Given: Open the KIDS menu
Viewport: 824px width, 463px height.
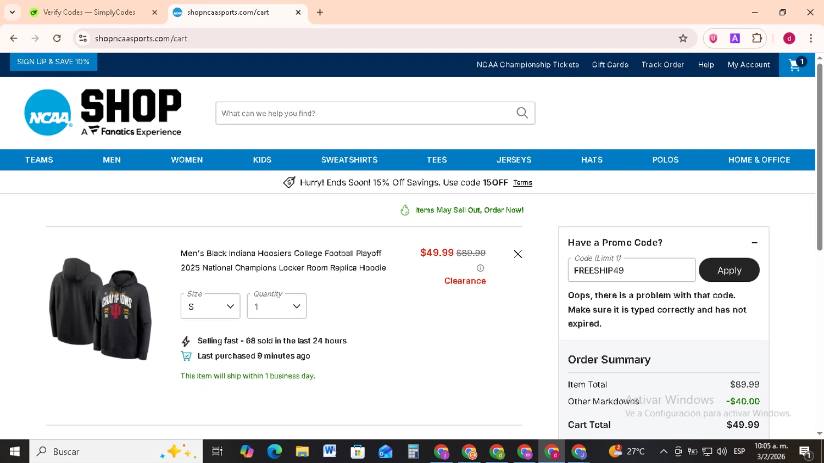Looking at the screenshot, I should (x=262, y=160).
